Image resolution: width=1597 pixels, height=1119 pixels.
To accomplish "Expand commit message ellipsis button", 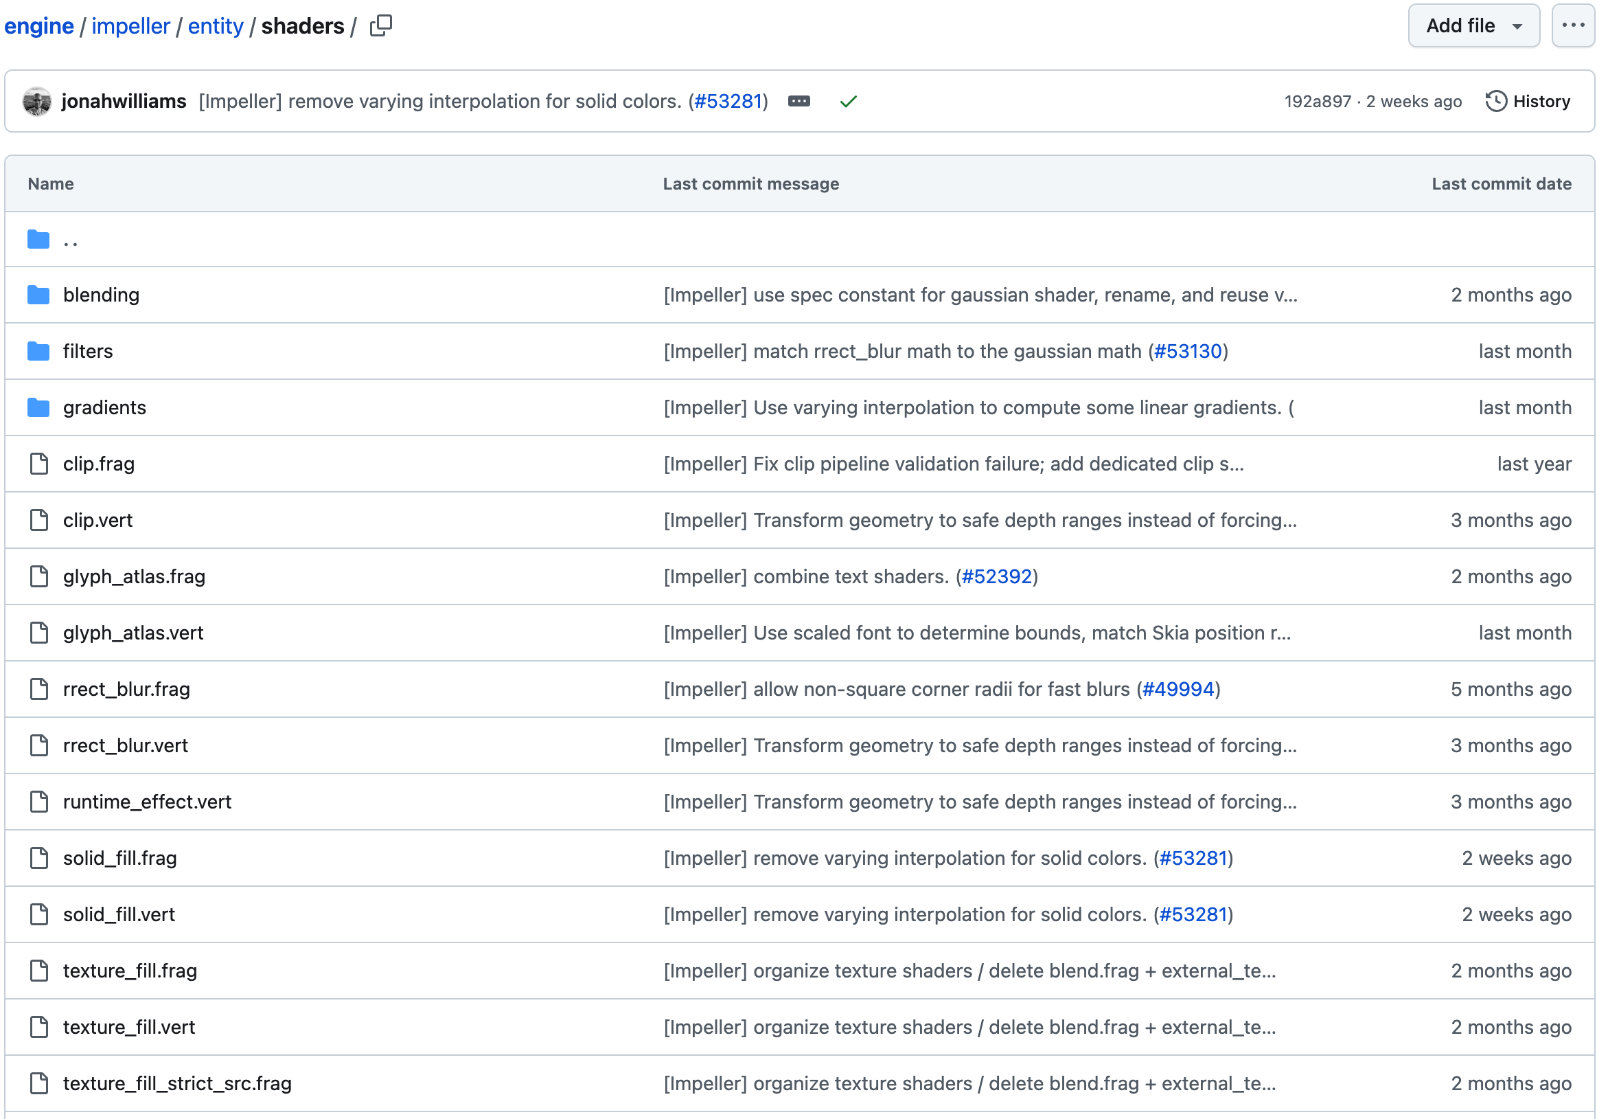I will 798,102.
